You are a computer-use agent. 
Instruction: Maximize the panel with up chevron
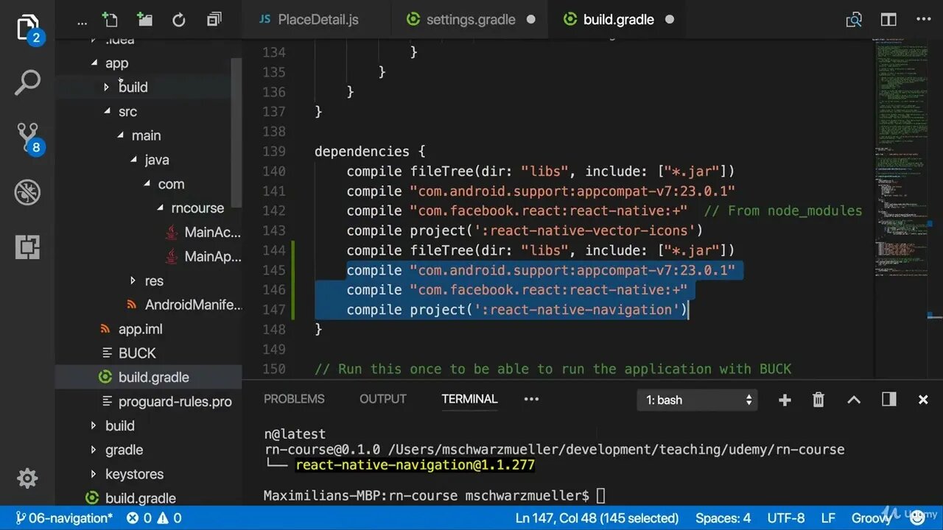click(854, 400)
